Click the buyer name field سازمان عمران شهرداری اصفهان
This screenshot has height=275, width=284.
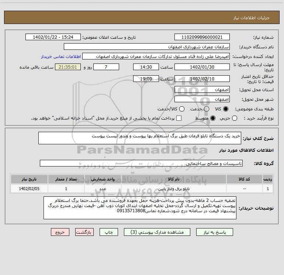tap(147, 47)
